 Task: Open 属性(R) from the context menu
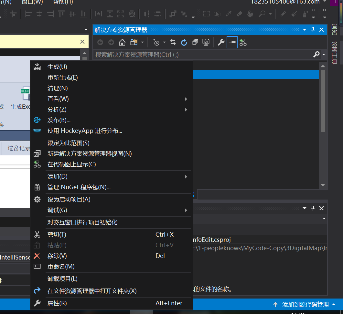[x=112, y=303]
